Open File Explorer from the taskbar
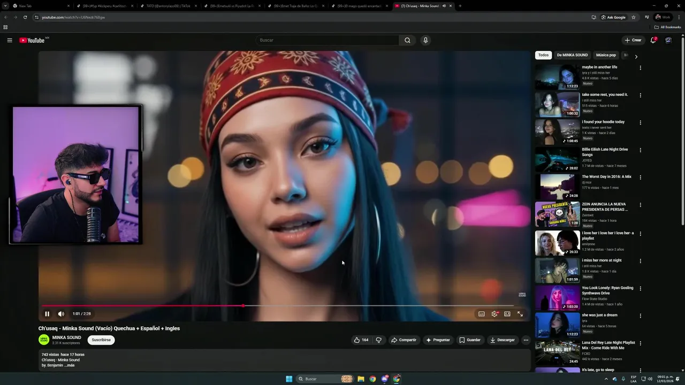Screen dimensions: 685x385 tap(361, 379)
